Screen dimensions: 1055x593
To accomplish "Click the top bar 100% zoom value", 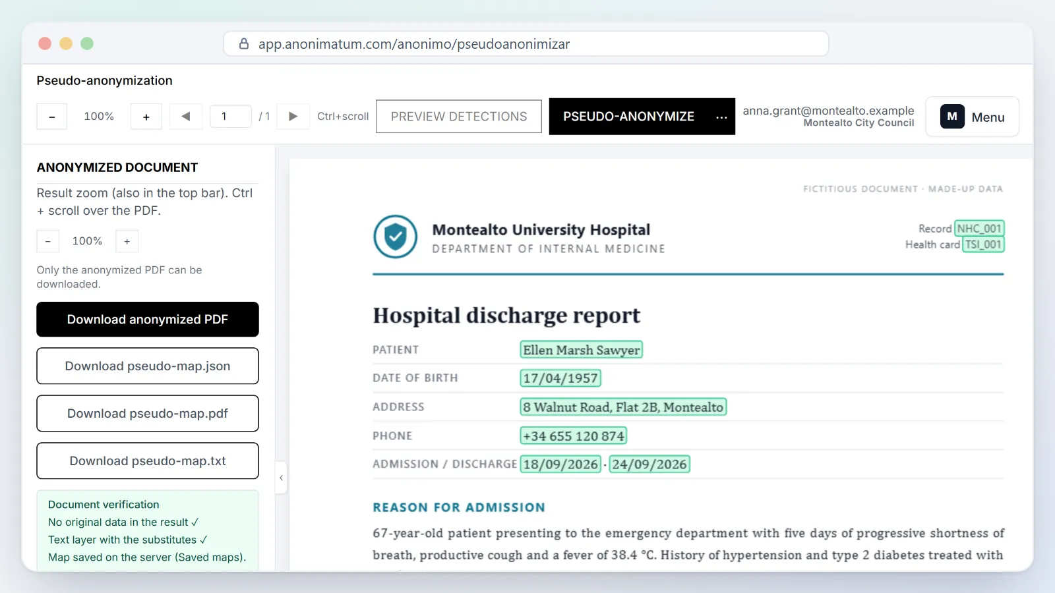I will point(99,117).
